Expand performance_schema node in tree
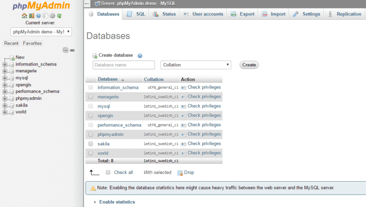Viewport: 366px width, 207px height. 4,92
